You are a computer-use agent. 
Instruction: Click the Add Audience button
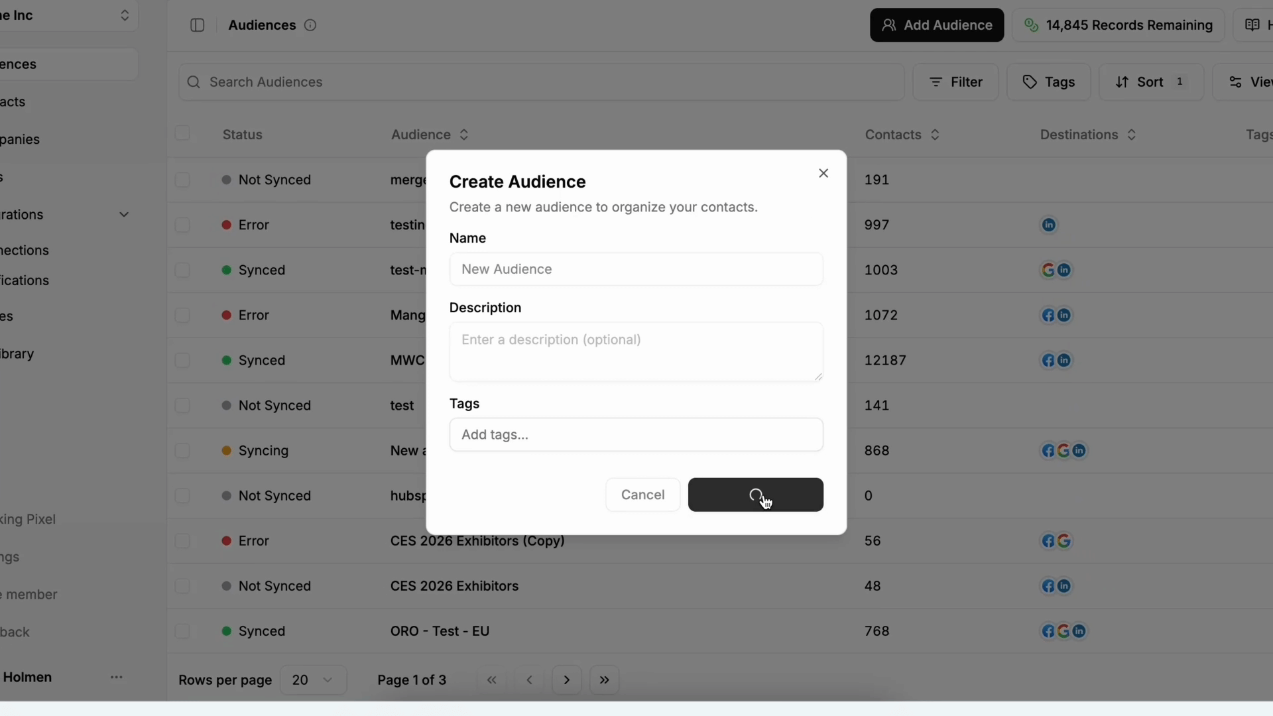[936, 25]
